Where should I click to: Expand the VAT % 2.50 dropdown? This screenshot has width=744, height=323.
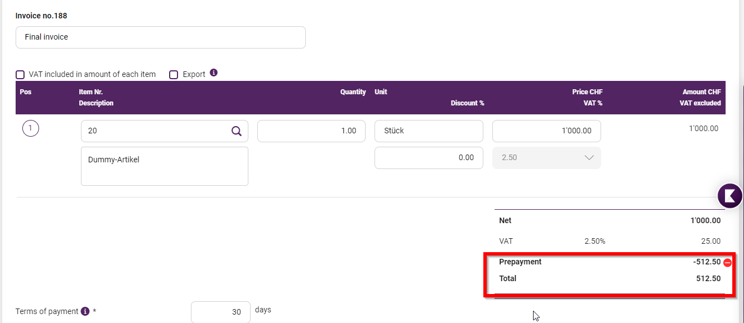[546, 158]
